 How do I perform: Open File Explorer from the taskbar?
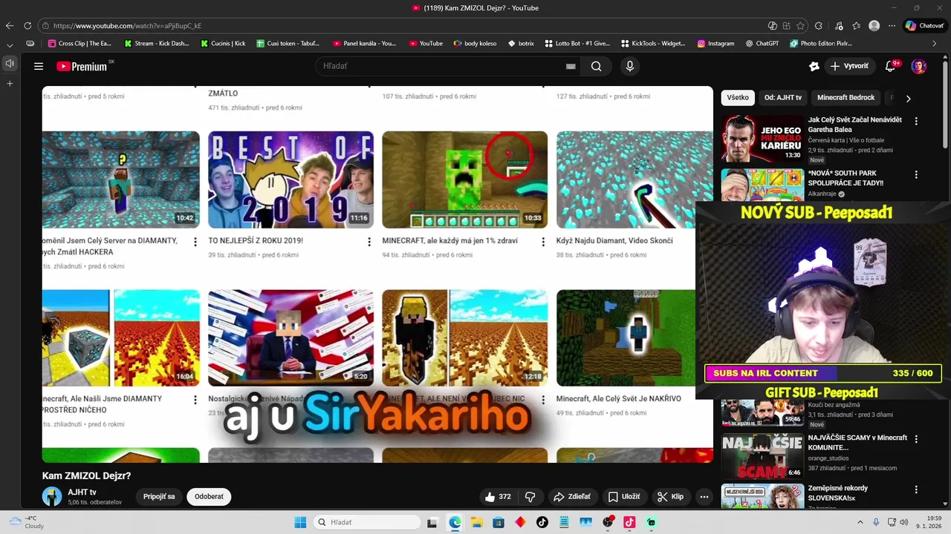coord(476,522)
